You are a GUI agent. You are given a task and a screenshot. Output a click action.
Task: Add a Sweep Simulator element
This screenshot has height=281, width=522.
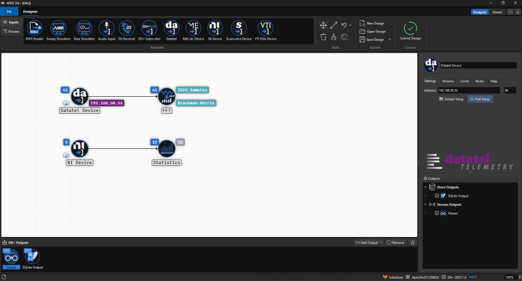tap(59, 29)
